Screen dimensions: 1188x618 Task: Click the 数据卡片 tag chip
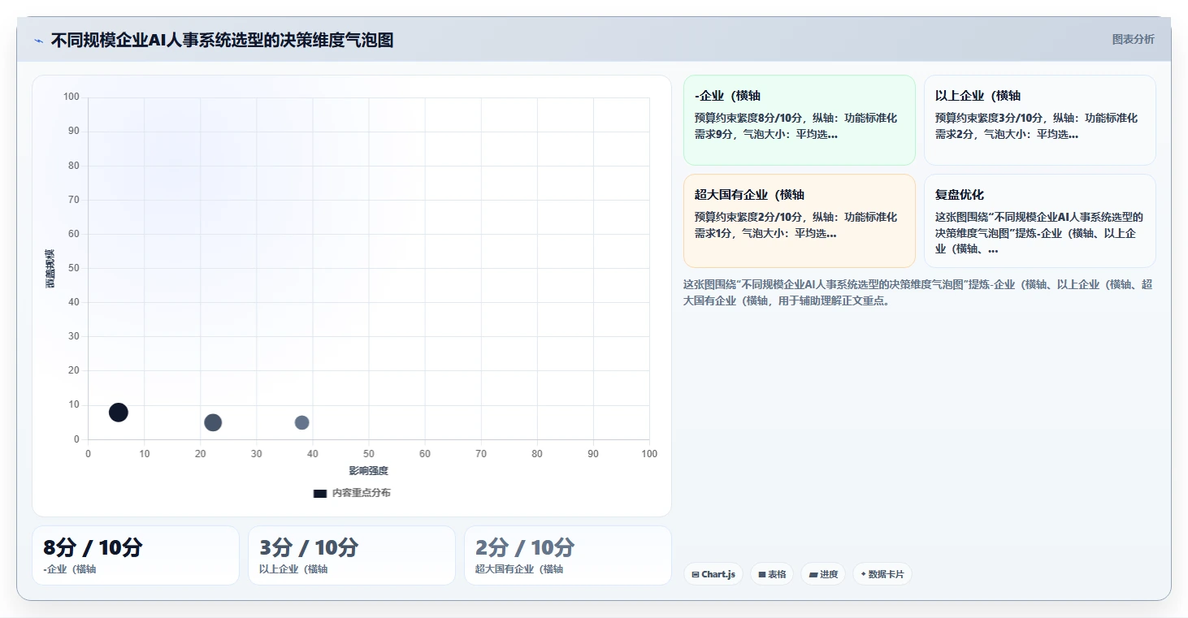[x=882, y=574]
